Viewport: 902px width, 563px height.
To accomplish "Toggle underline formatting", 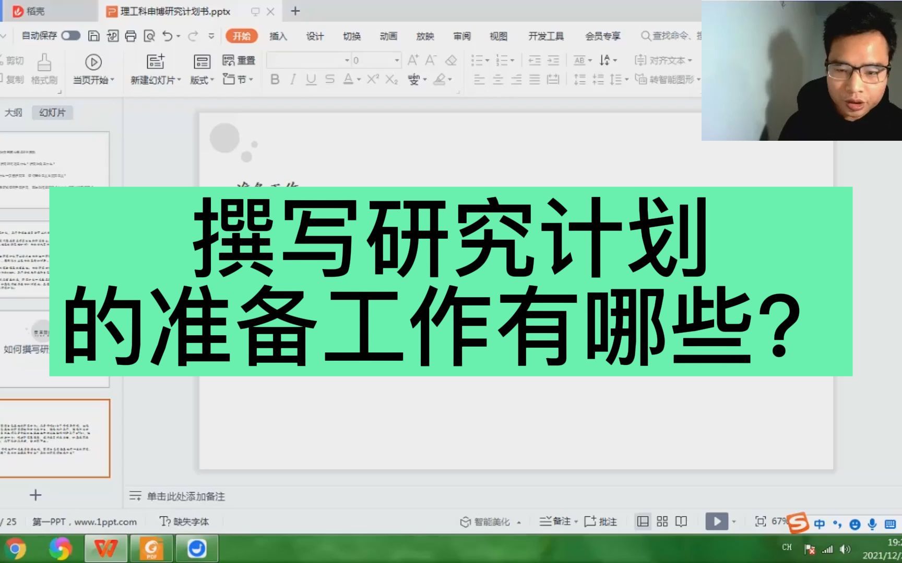I will point(312,79).
